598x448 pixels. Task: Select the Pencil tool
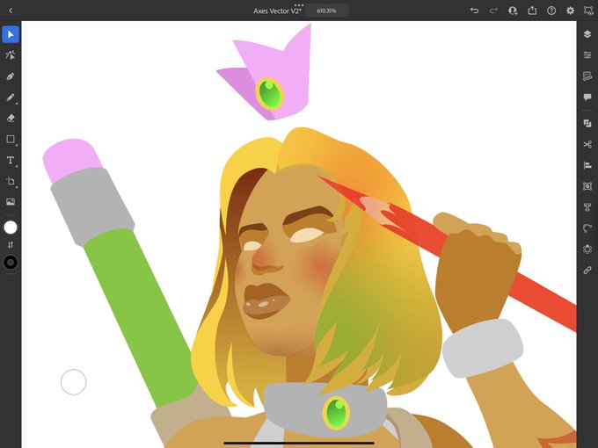pos(11,98)
